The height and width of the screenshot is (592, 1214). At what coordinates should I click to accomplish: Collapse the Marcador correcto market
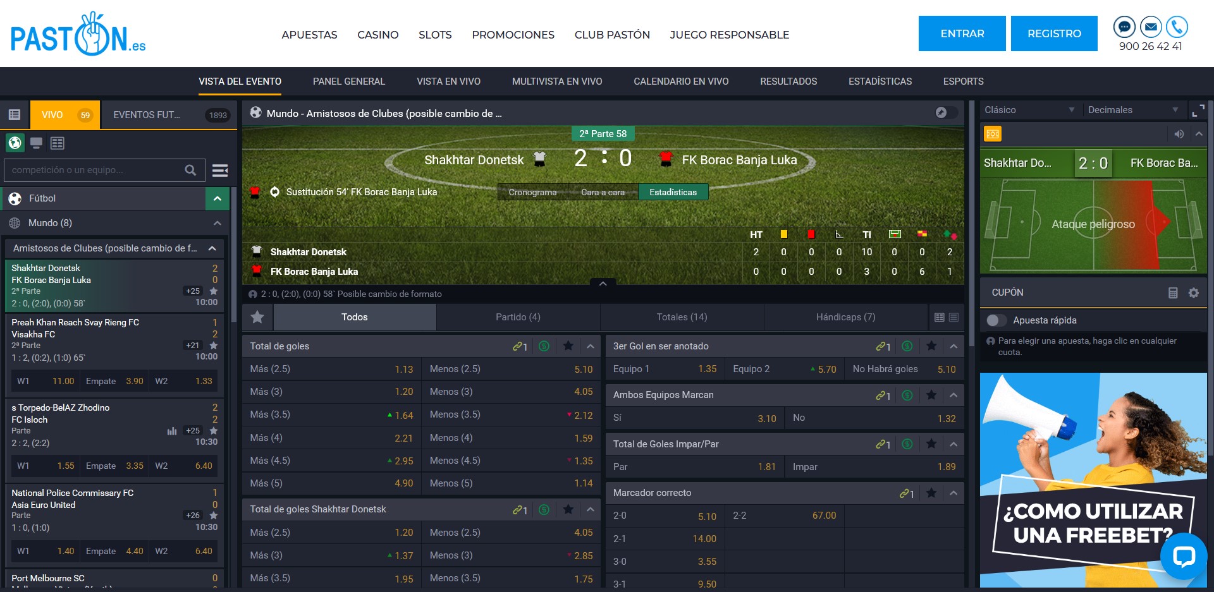coord(953,493)
